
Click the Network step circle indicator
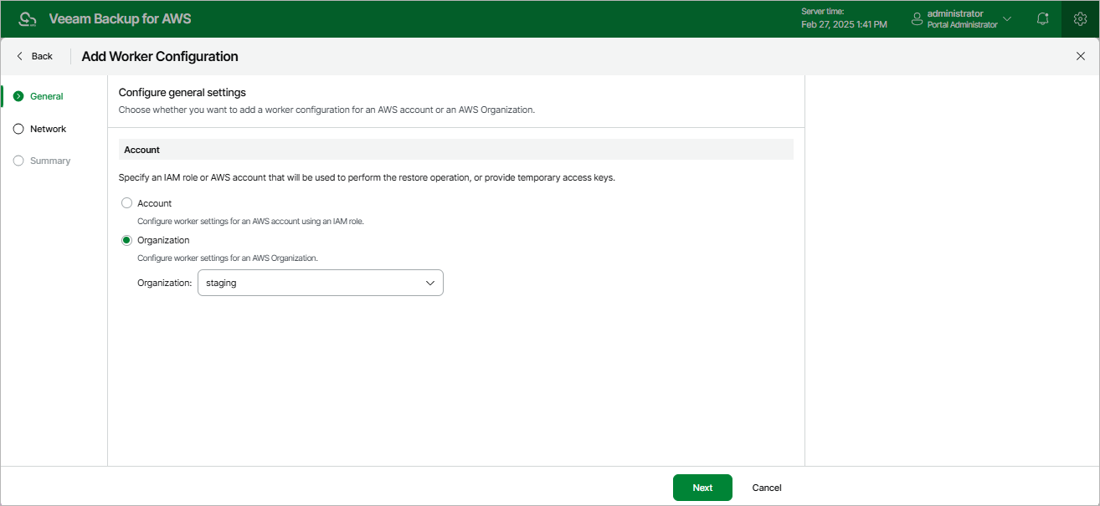18,128
